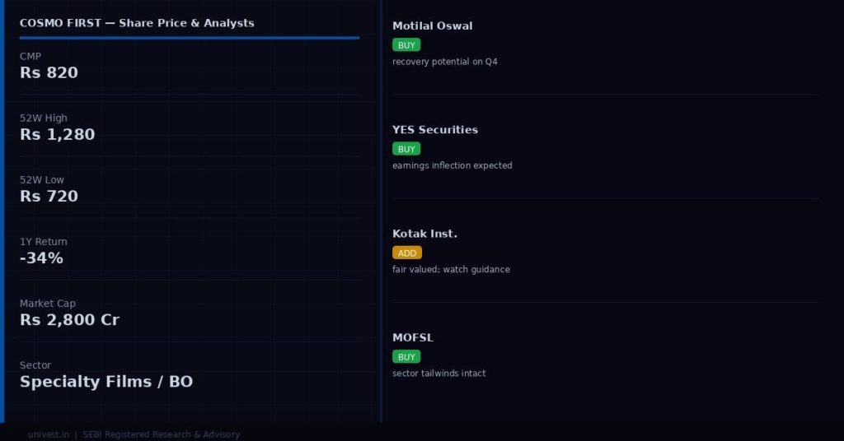Select the Kotak Inst. analyst heading
This screenshot has width=844, height=441.
point(424,234)
